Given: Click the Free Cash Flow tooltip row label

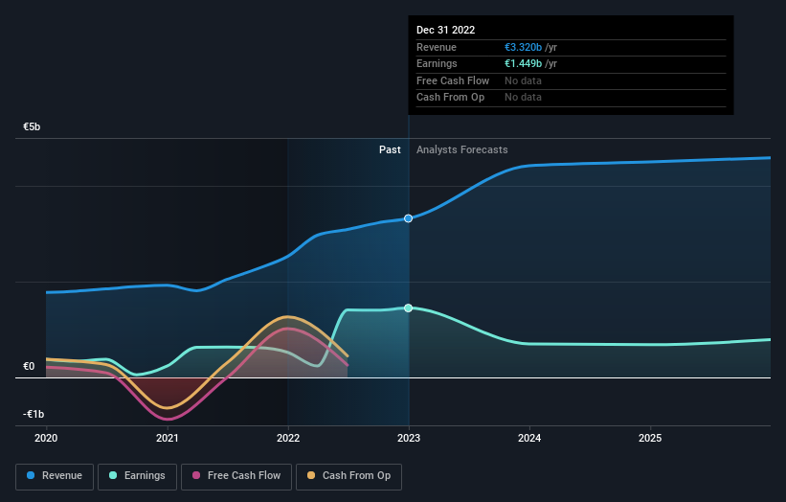Looking at the screenshot, I should click(453, 80).
